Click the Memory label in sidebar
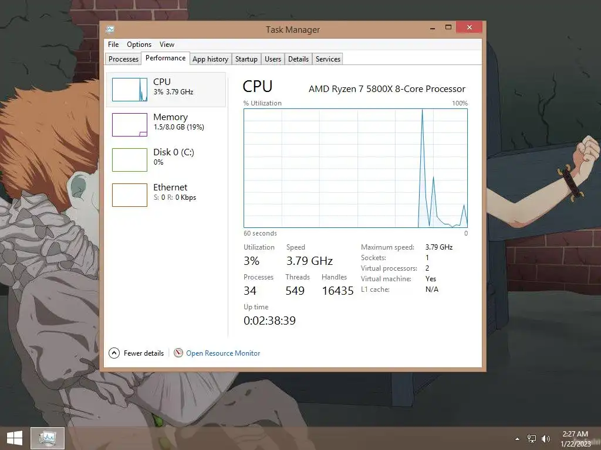601x450 pixels. 171,117
